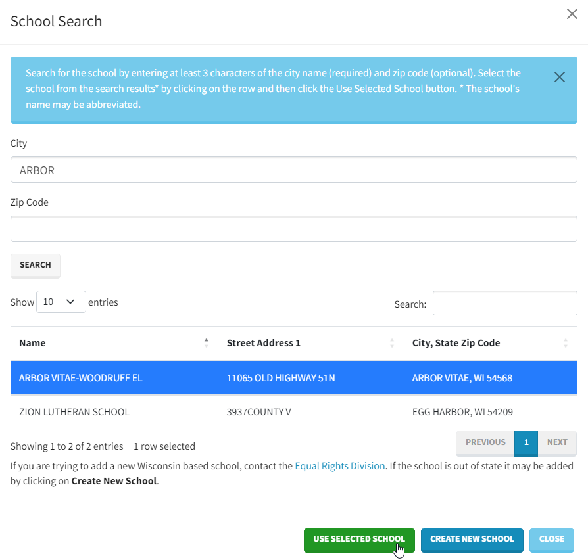Sort by City, State Zip Code icon
The image size is (588, 560).
(x=566, y=343)
